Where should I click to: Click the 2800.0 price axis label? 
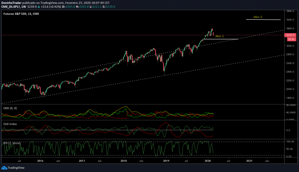click(x=290, y=54)
